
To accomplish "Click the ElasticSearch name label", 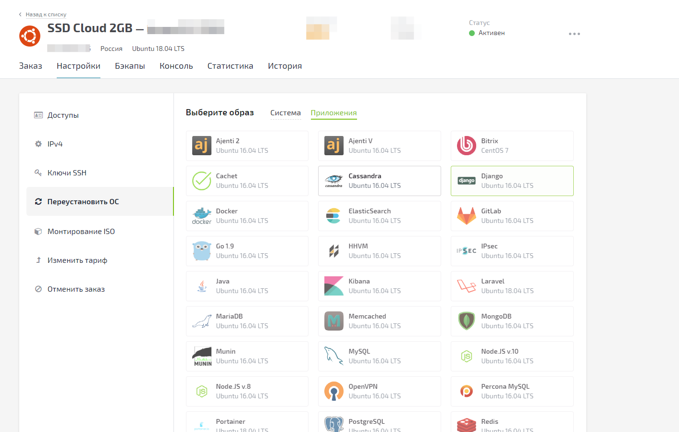I will coord(370,211).
